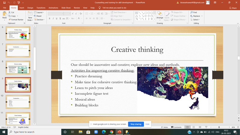
Task: Click the Stop sharing button
Action: pyautogui.click(x=136, y=124)
